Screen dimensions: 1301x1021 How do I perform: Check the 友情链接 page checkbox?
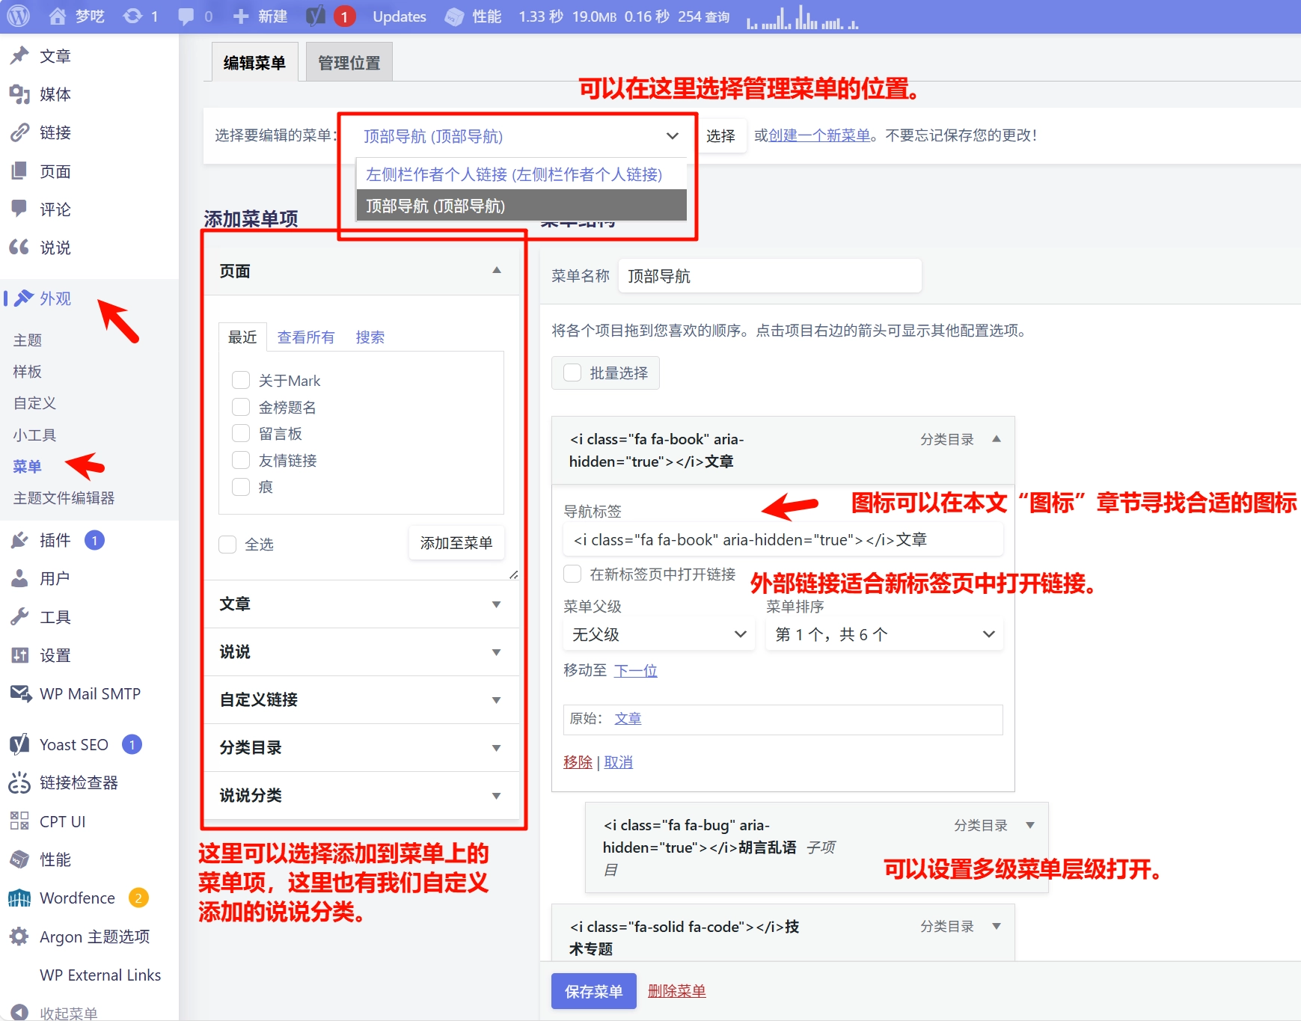241,460
